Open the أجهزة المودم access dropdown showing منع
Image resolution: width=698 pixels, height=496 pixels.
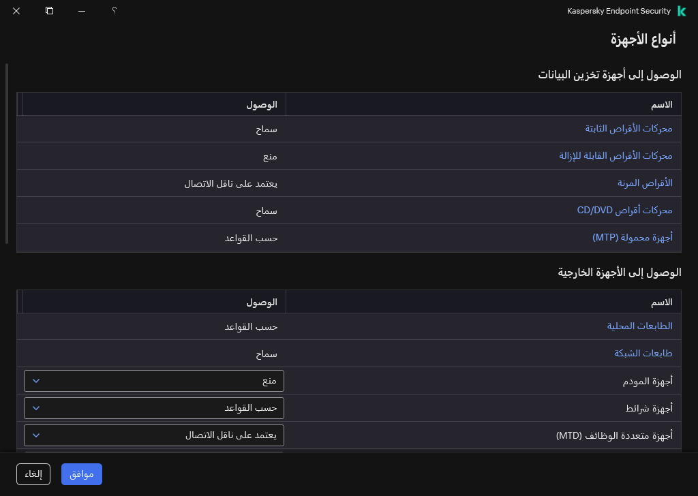point(153,380)
